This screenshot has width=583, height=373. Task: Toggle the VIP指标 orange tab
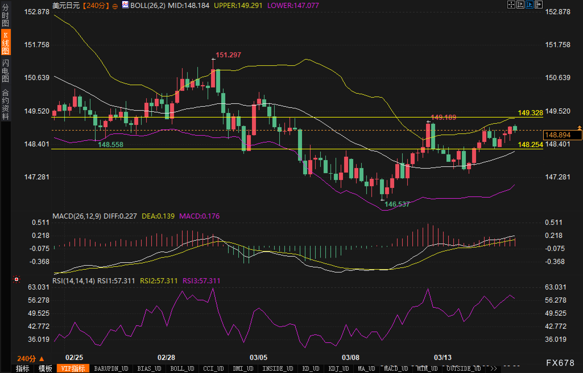point(73,368)
